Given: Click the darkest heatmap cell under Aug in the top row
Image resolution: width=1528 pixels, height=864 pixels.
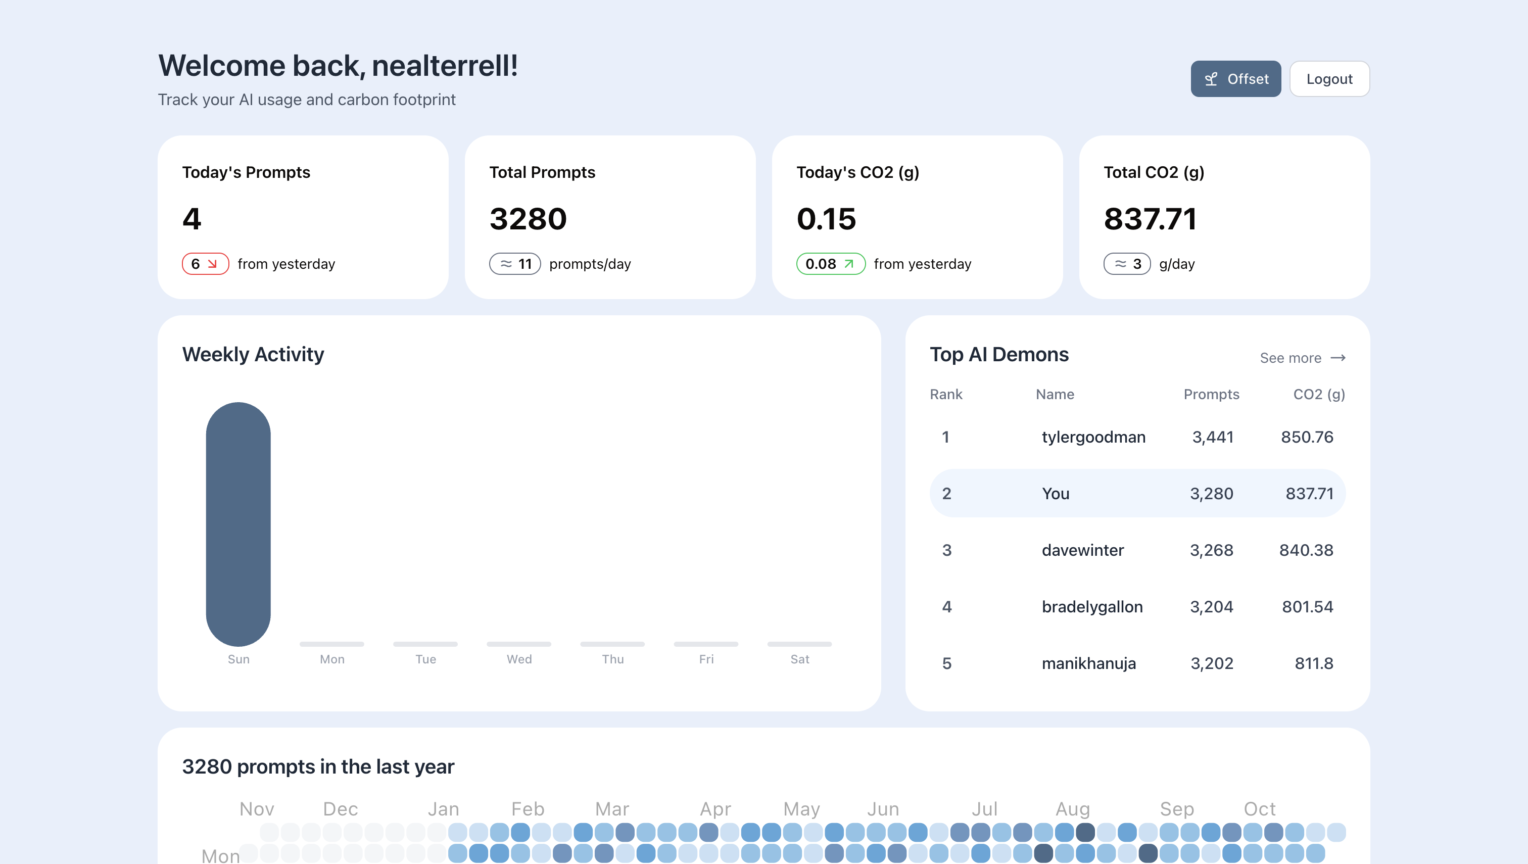Looking at the screenshot, I should pos(1085,832).
